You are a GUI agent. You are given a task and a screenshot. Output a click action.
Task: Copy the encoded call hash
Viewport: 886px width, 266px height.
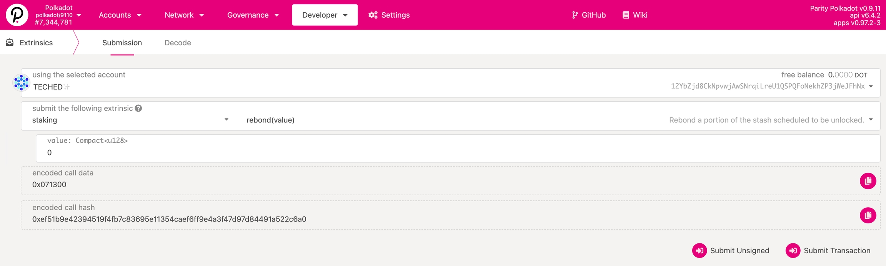[x=868, y=215]
